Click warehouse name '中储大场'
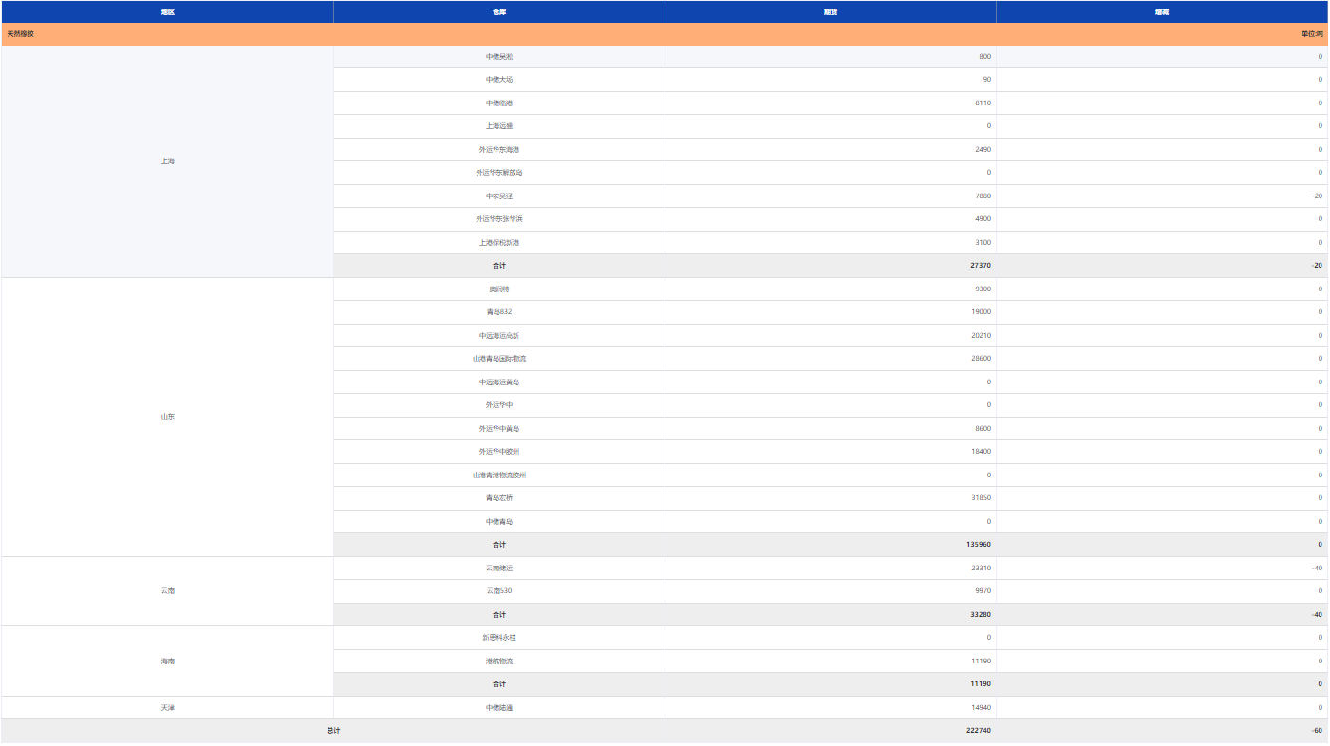 tap(499, 80)
